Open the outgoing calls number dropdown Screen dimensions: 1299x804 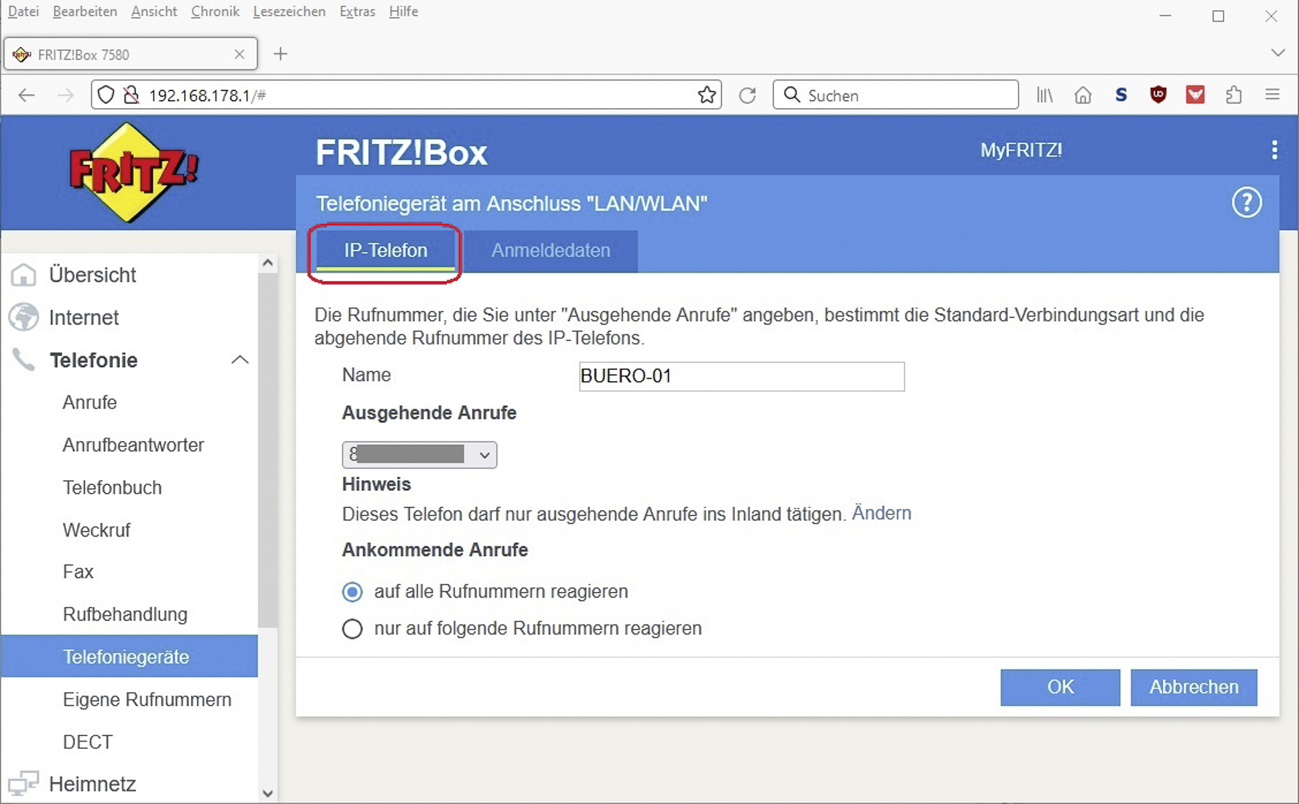pos(419,455)
